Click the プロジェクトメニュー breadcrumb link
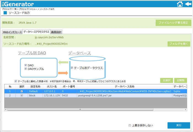Screen dimensions: 193x132 click(29, 9)
